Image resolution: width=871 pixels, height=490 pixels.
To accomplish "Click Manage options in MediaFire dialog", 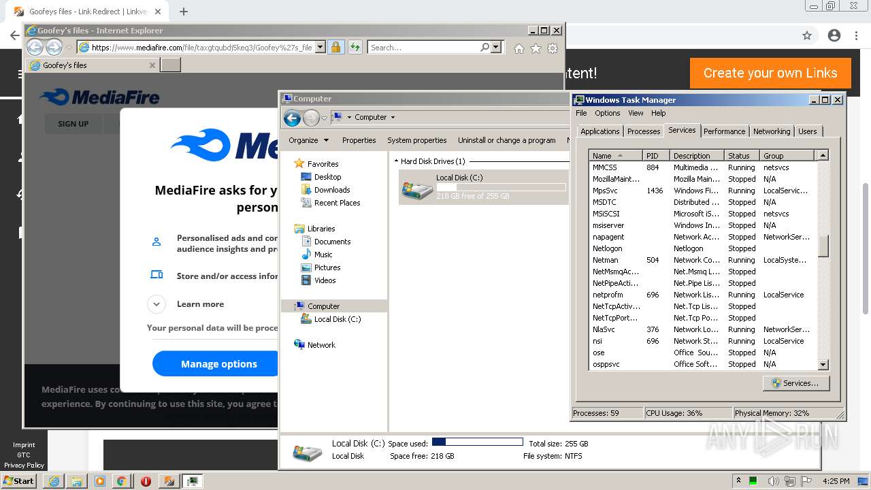I will pyautogui.click(x=218, y=364).
